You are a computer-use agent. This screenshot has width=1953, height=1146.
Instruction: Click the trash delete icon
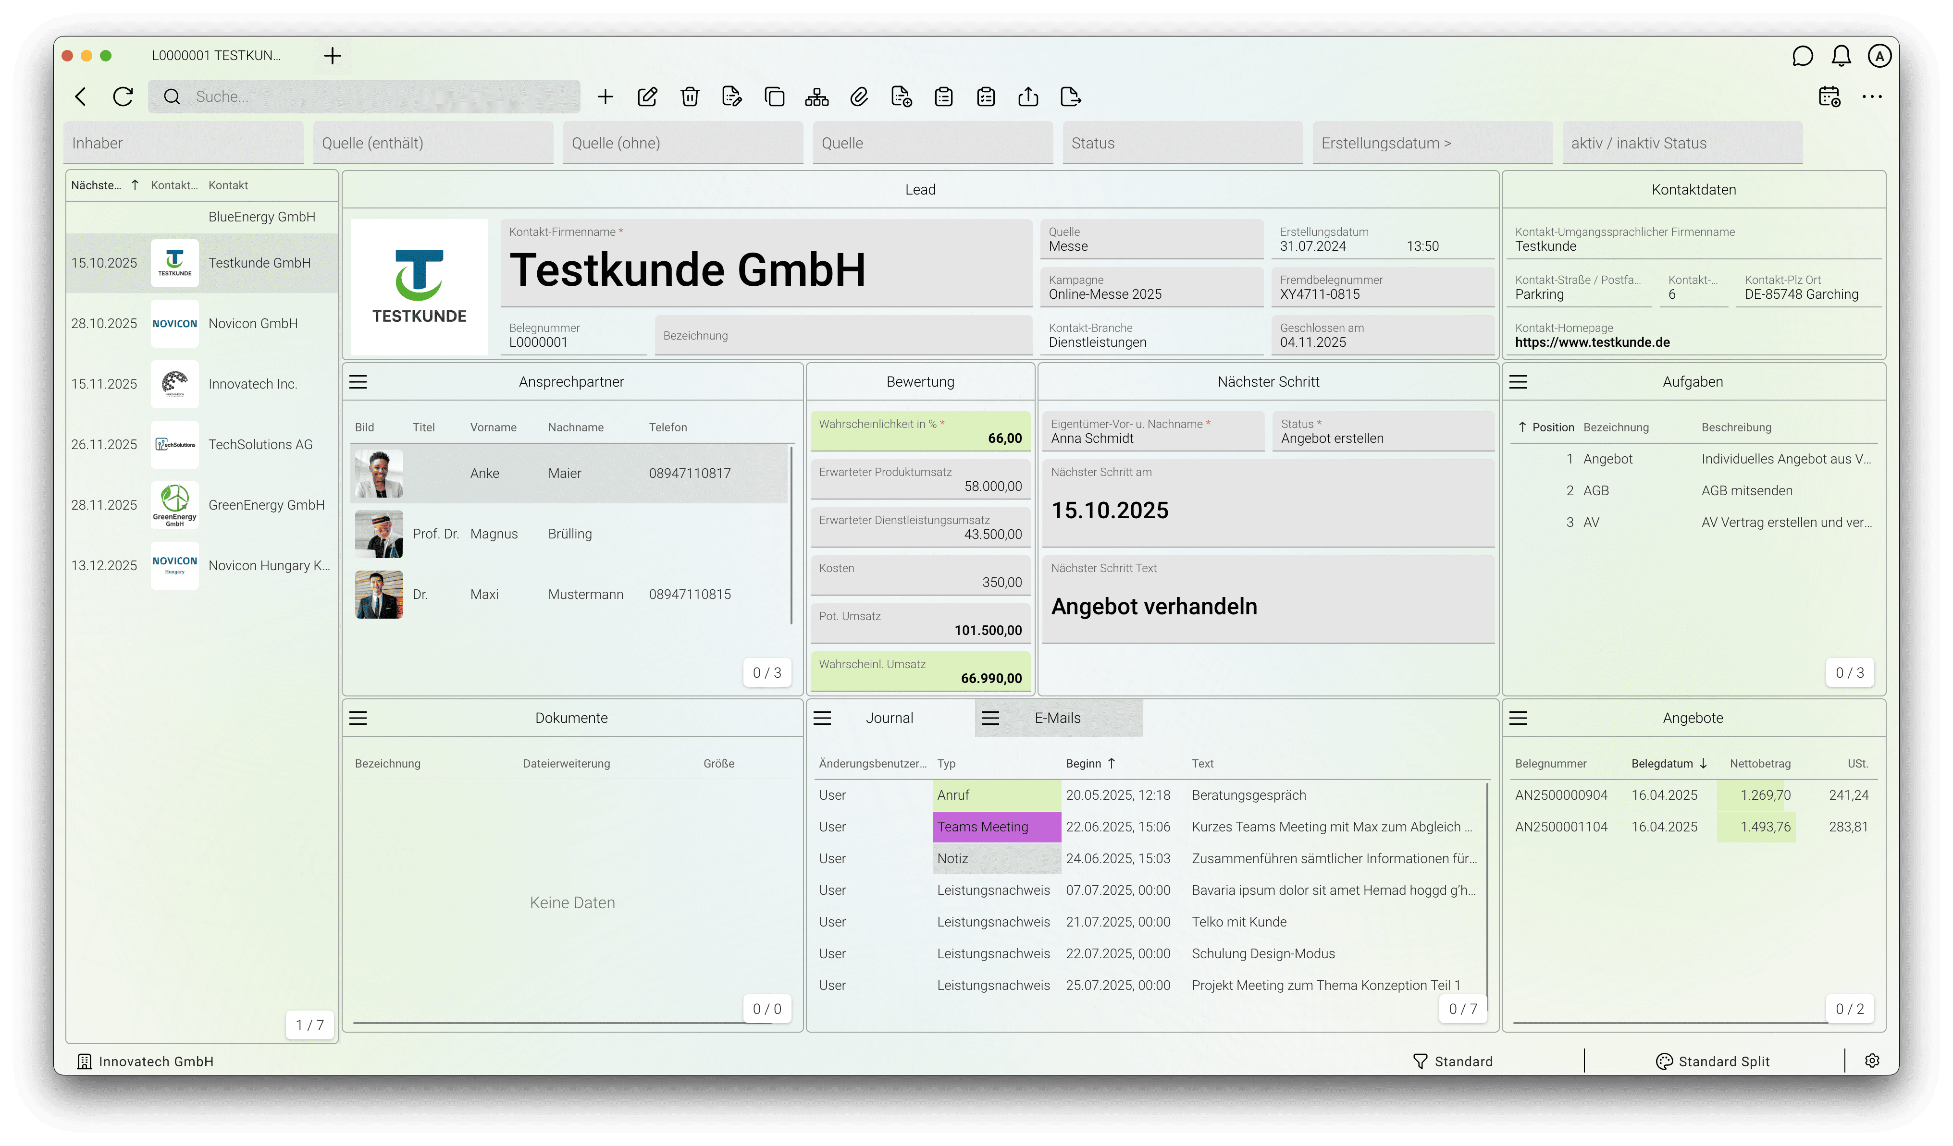[690, 97]
